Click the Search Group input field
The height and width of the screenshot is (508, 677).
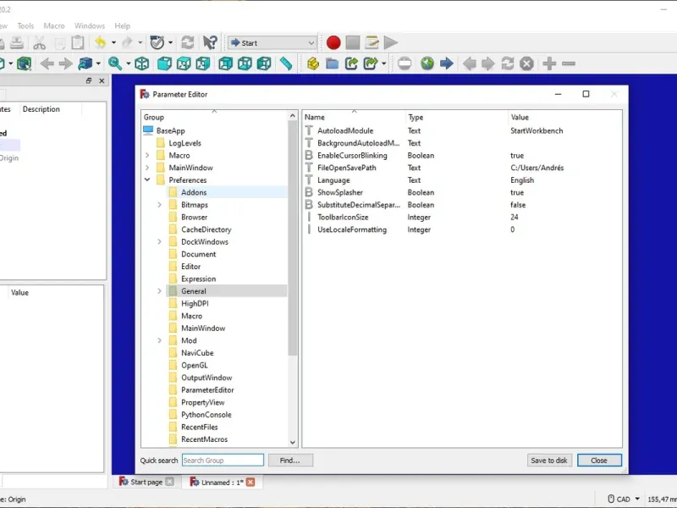(x=223, y=461)
